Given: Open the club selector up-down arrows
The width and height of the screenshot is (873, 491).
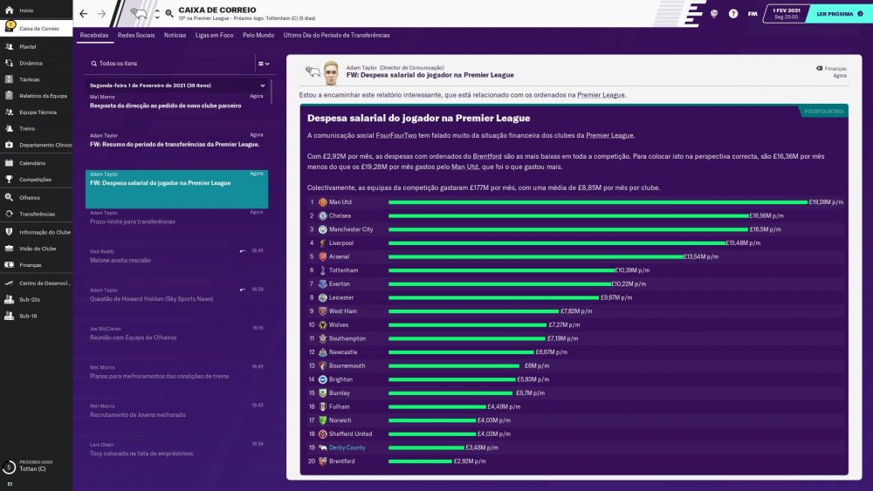Looking at the screenshot, I should coord(157,13).
